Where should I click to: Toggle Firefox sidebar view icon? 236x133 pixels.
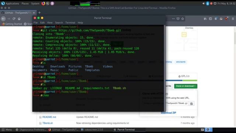coord(211,19)
